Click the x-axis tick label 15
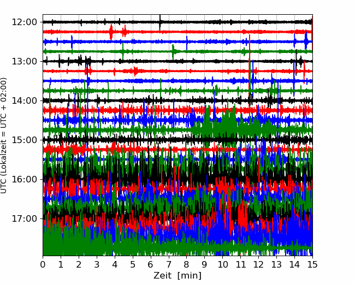The height and width of the screenshot is (284, 355). click(x=312, y=264)
